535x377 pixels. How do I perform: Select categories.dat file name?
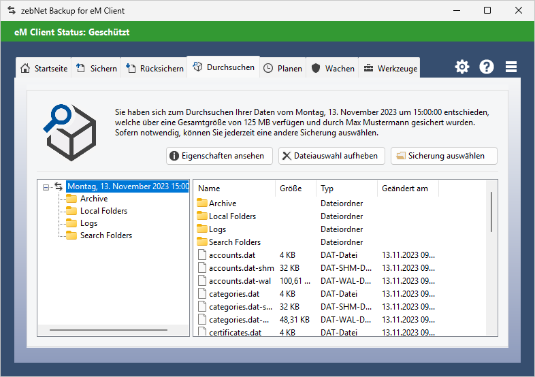[234, 294]
